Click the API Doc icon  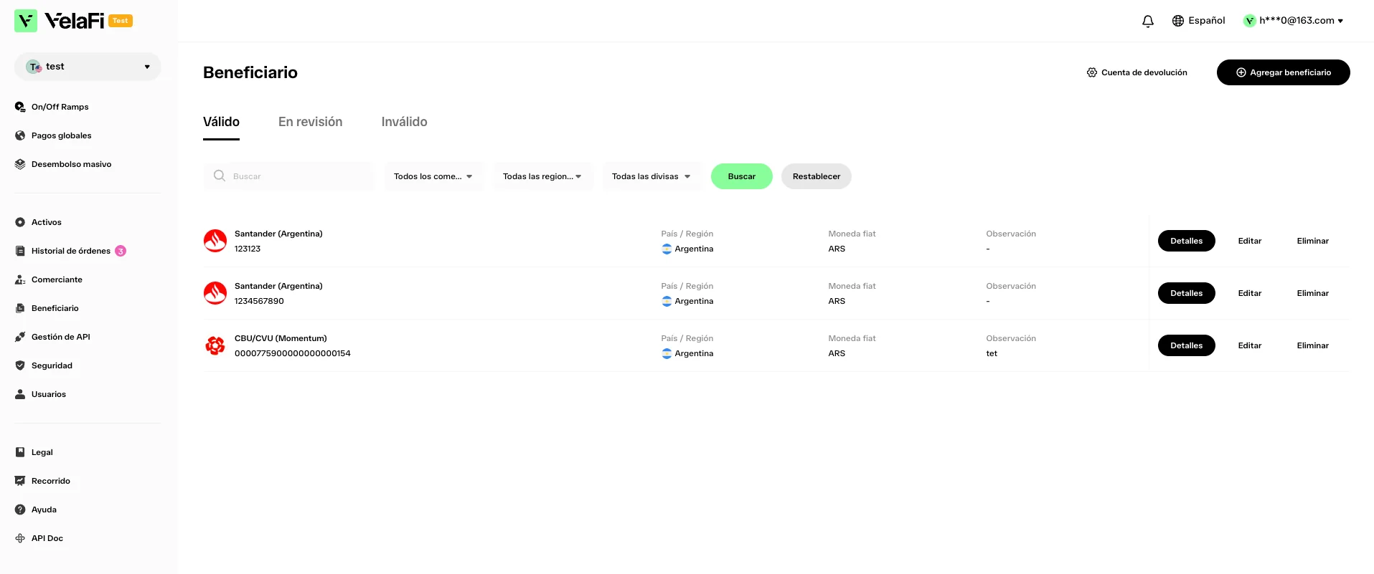[x=20, y=538]
